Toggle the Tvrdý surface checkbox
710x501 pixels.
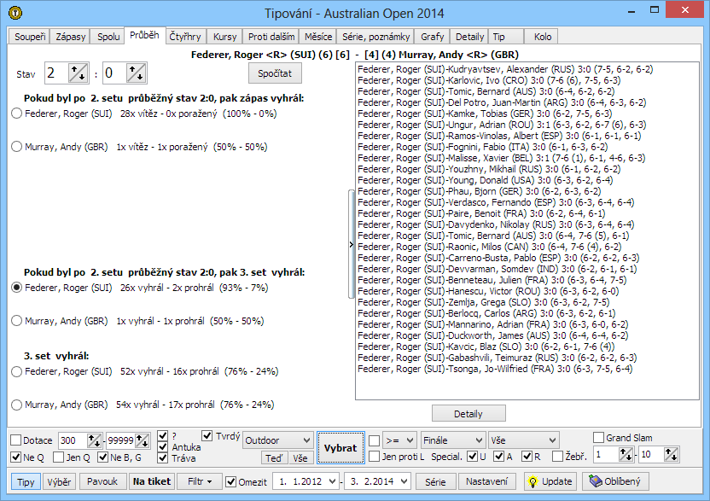[207, 436]
